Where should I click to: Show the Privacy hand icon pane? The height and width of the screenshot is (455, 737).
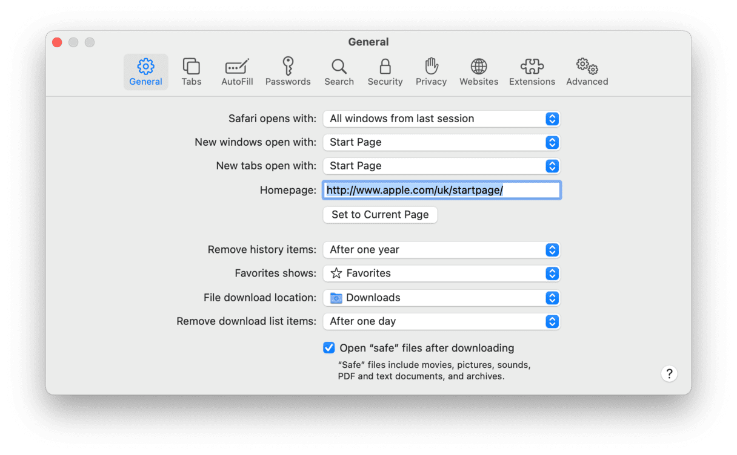431,72
